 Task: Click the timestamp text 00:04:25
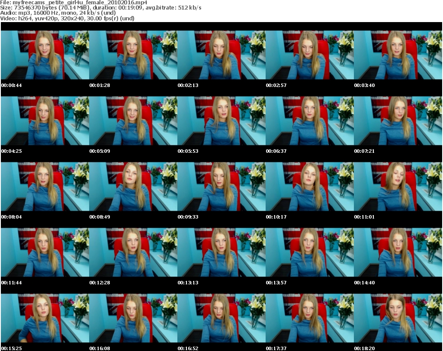point(12,151)
